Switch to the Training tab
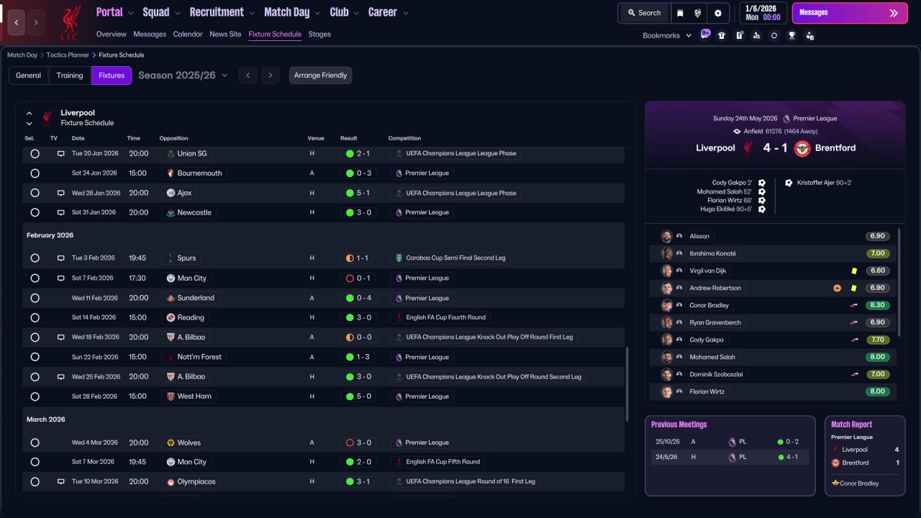This screenshot has height=518, width=921. pos(70,76)
